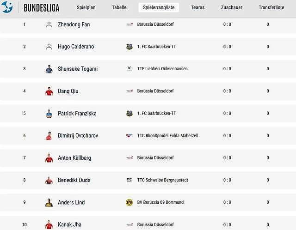This screenshot has height=230, width=296.
Task: Click Zhendong Fan's placeholder avatar icon
Action: [x=49, y=24]
